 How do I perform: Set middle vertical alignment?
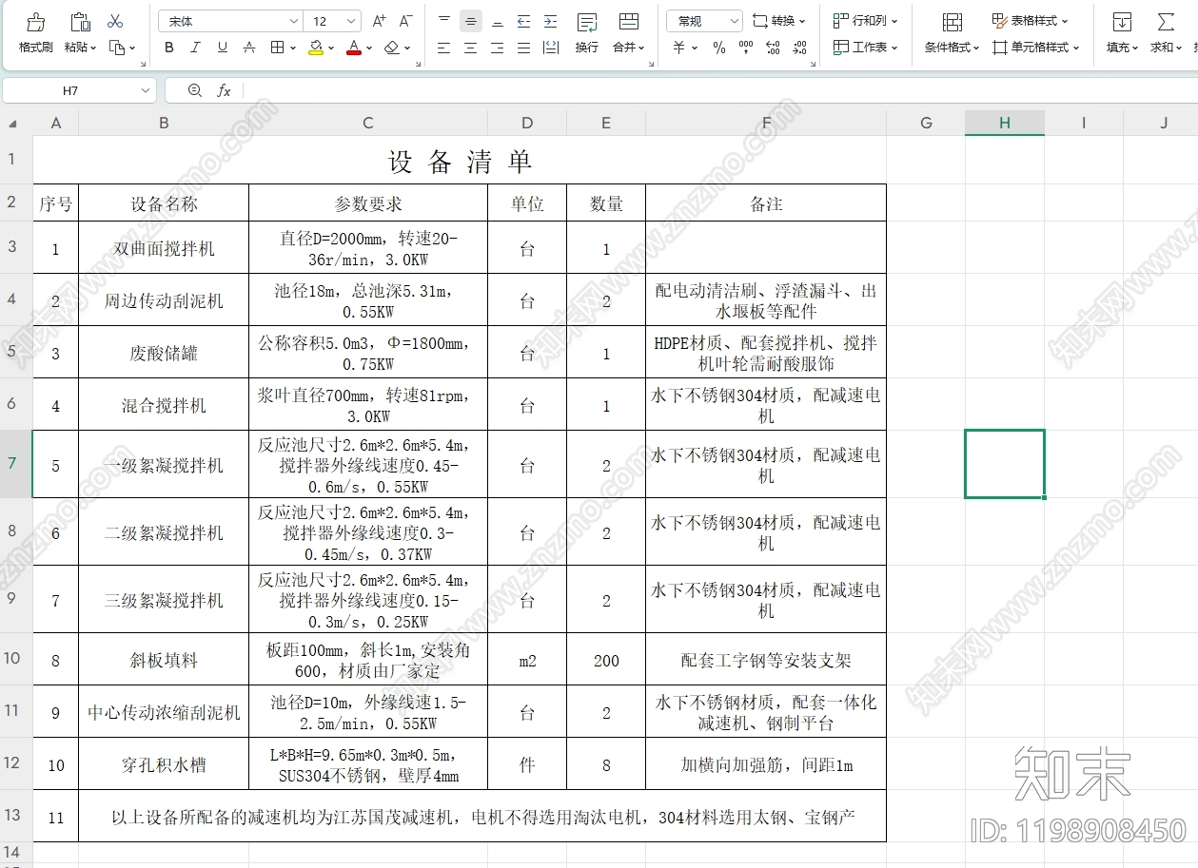470,21
